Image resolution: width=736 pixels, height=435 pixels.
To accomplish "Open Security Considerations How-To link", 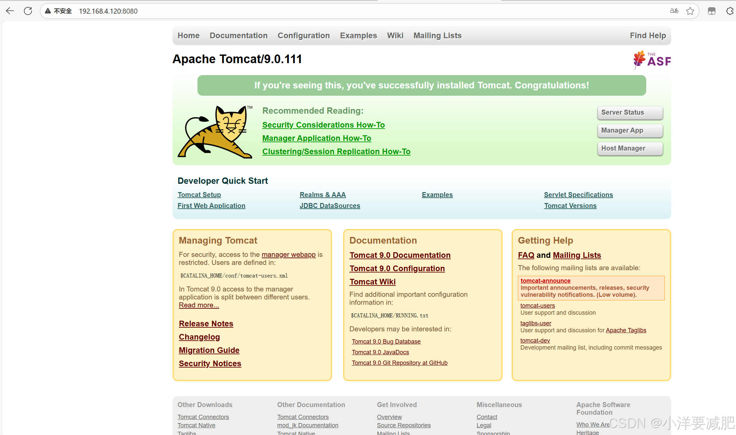I will 323,125.
